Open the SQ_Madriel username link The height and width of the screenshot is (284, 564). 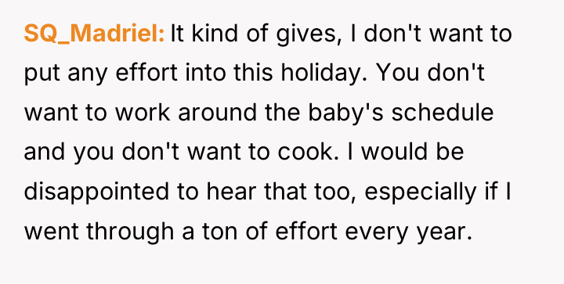94,34
